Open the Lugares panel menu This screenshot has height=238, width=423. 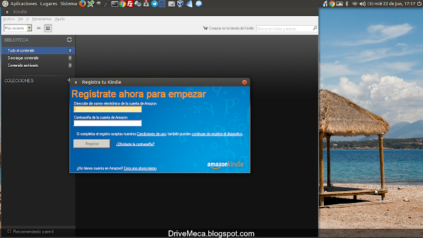tap(48, 4)
